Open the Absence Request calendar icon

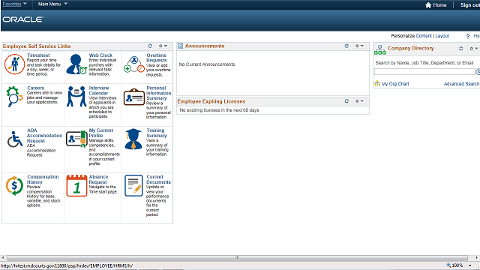(76, 185)
